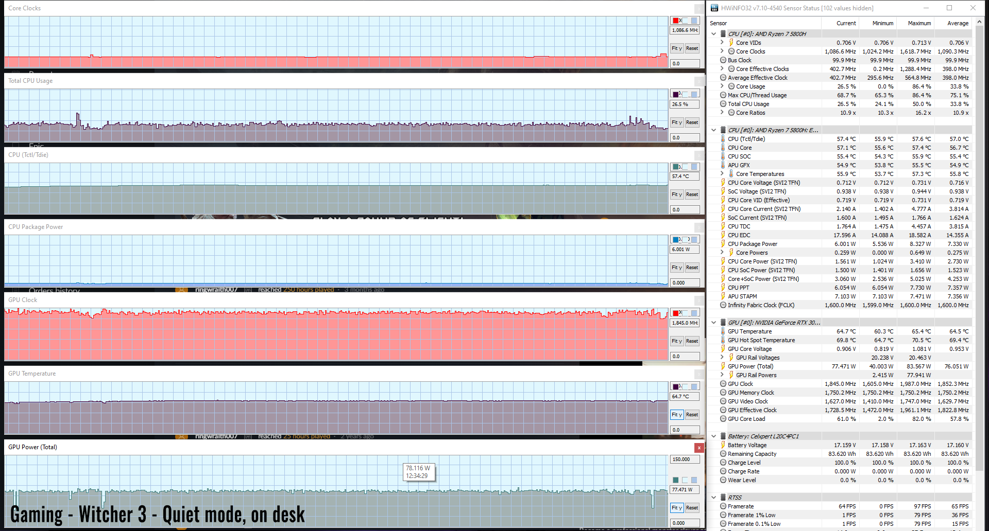989x531 pixels.
Task: Click the Maximum column header
Action: [x=919, y=23]
